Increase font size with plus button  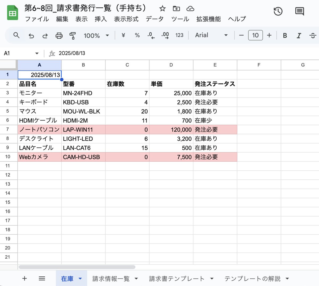[269, 35]
